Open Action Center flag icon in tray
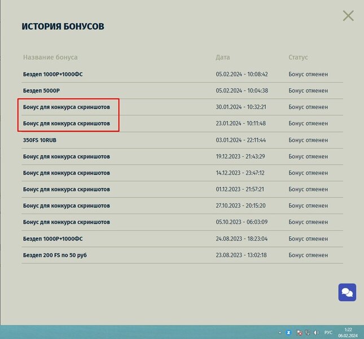The width and height of the screenshot is (364, 339). pos(299,332)
